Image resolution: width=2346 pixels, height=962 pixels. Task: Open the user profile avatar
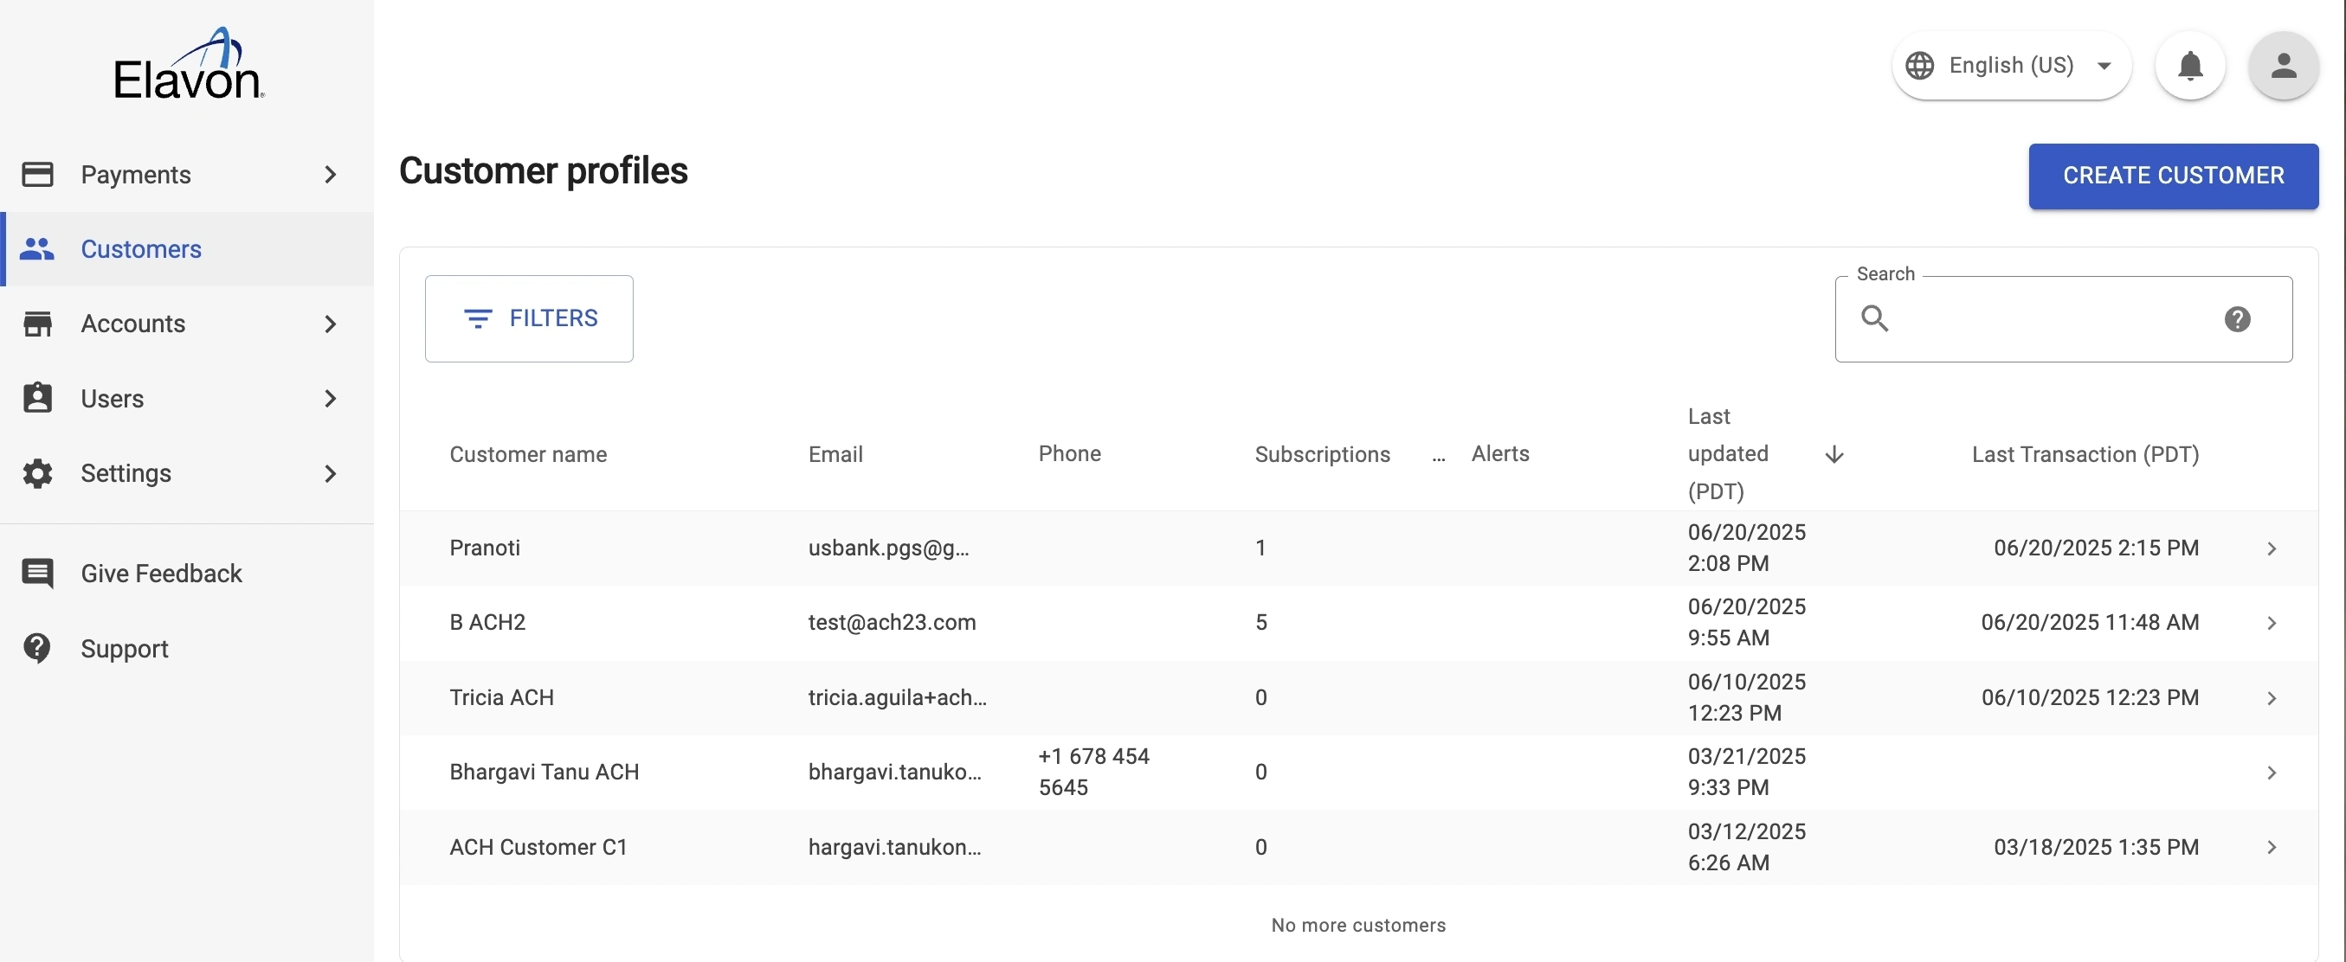2282,66
